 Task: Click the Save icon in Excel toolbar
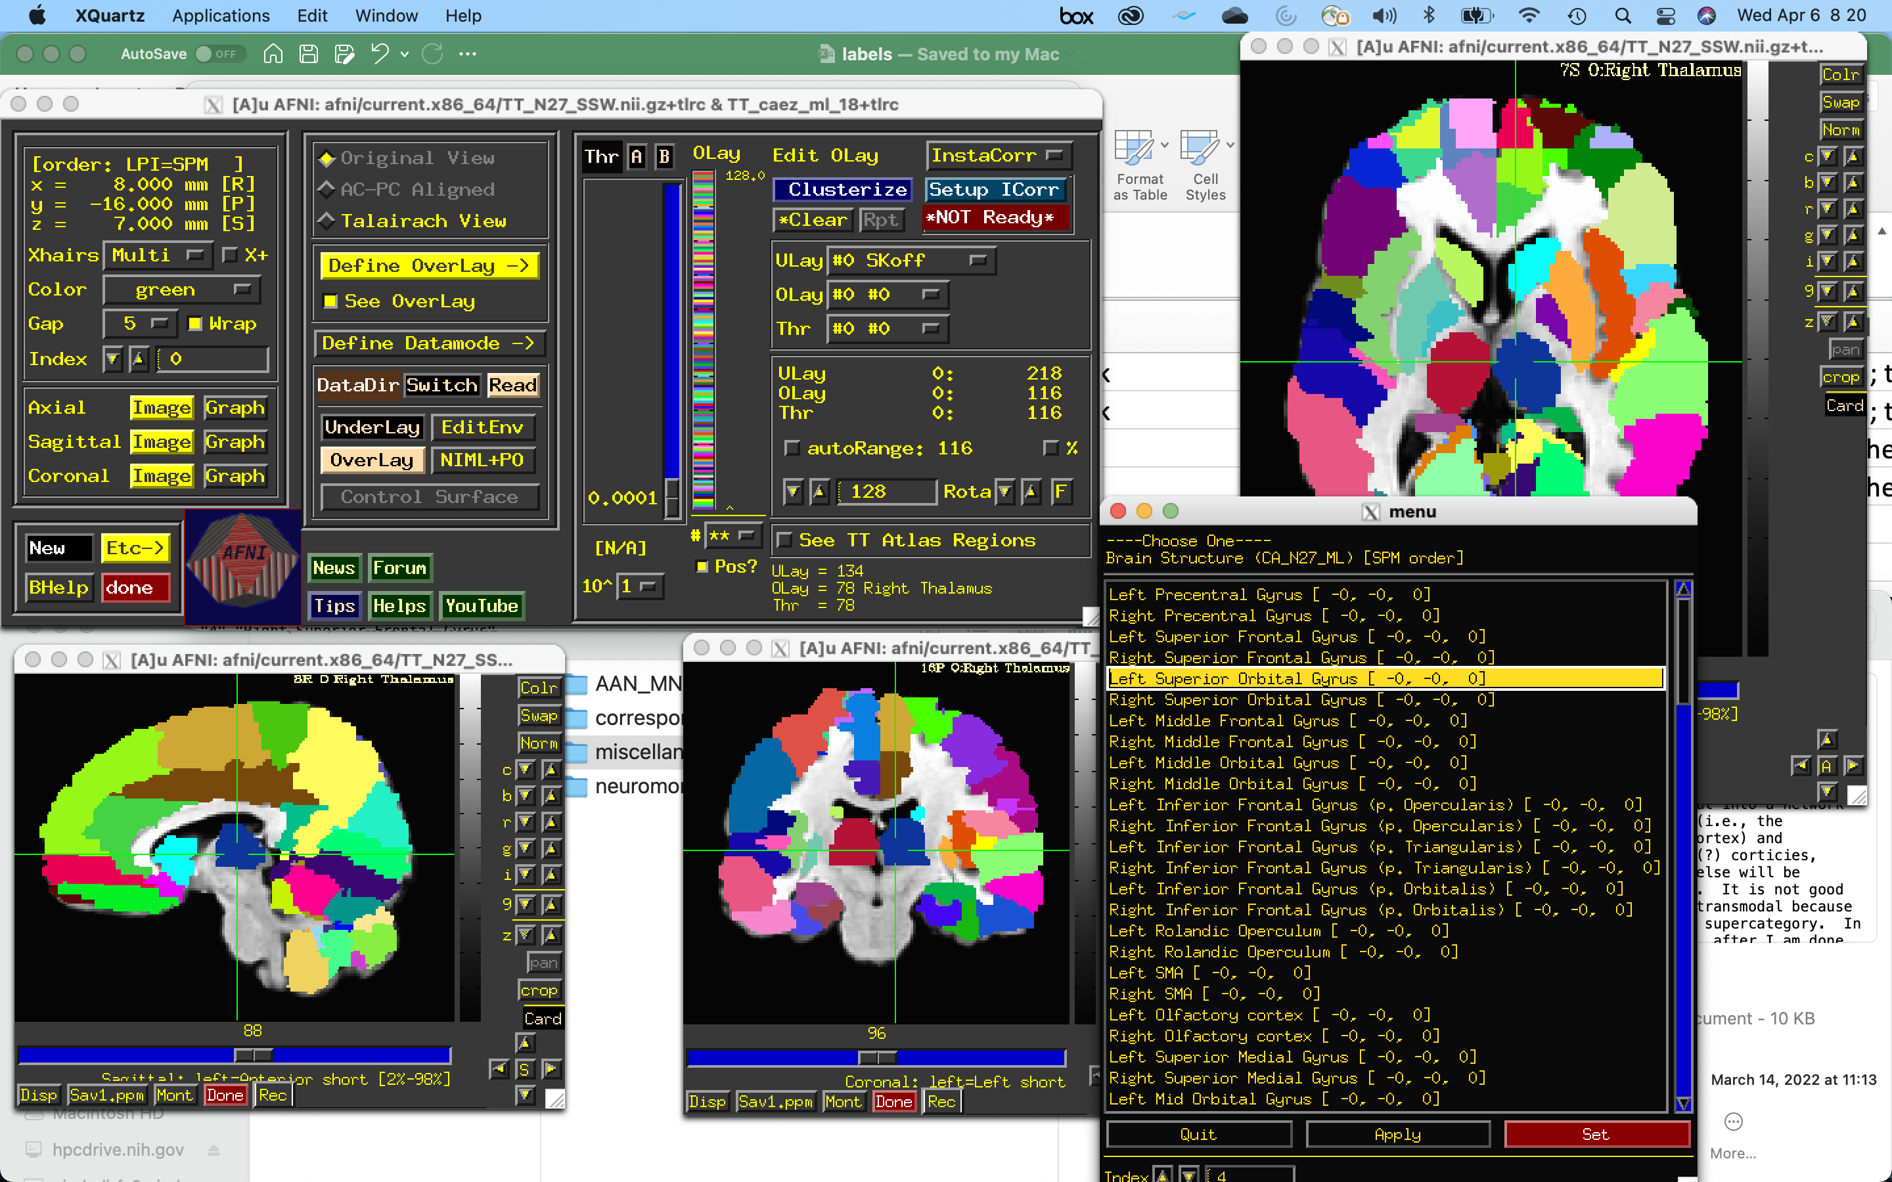(x=309, y=54)
